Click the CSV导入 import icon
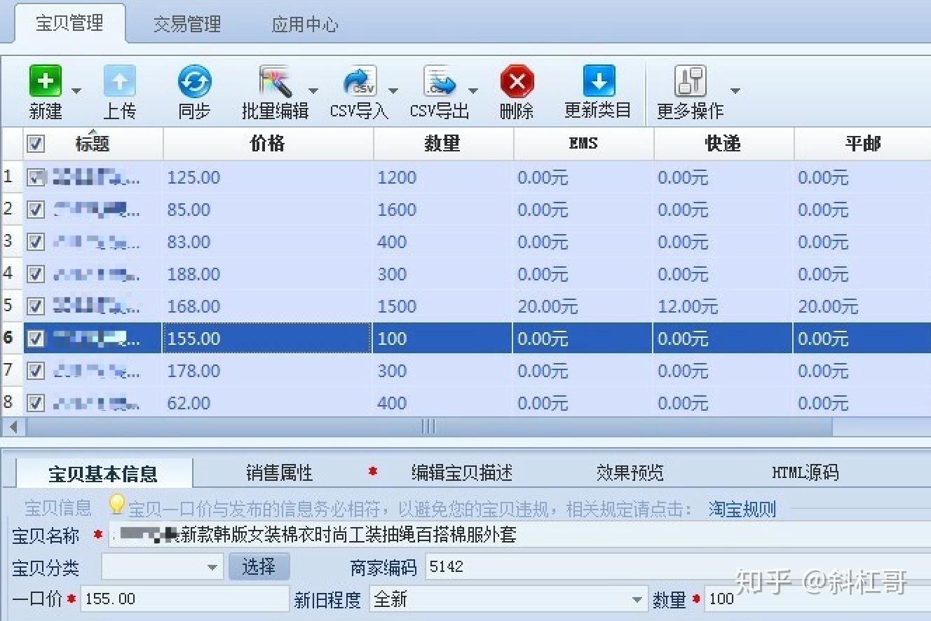 [x=360, y=81]
